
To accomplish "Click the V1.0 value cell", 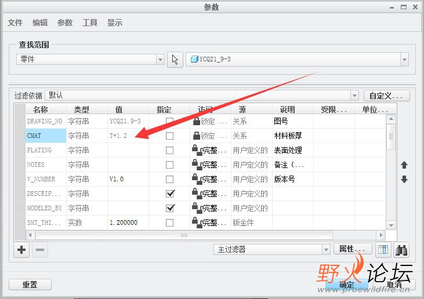I will tap(128, 179).
